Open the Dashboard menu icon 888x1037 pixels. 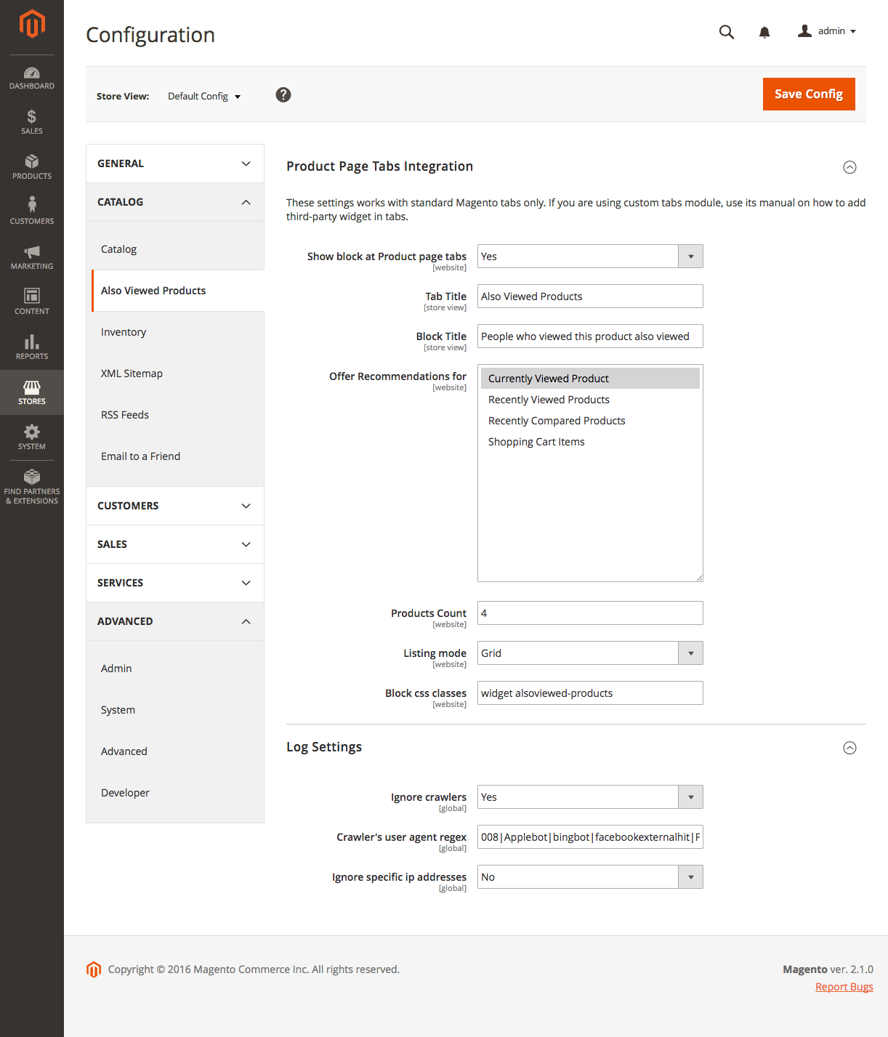(x=32, y=78)
